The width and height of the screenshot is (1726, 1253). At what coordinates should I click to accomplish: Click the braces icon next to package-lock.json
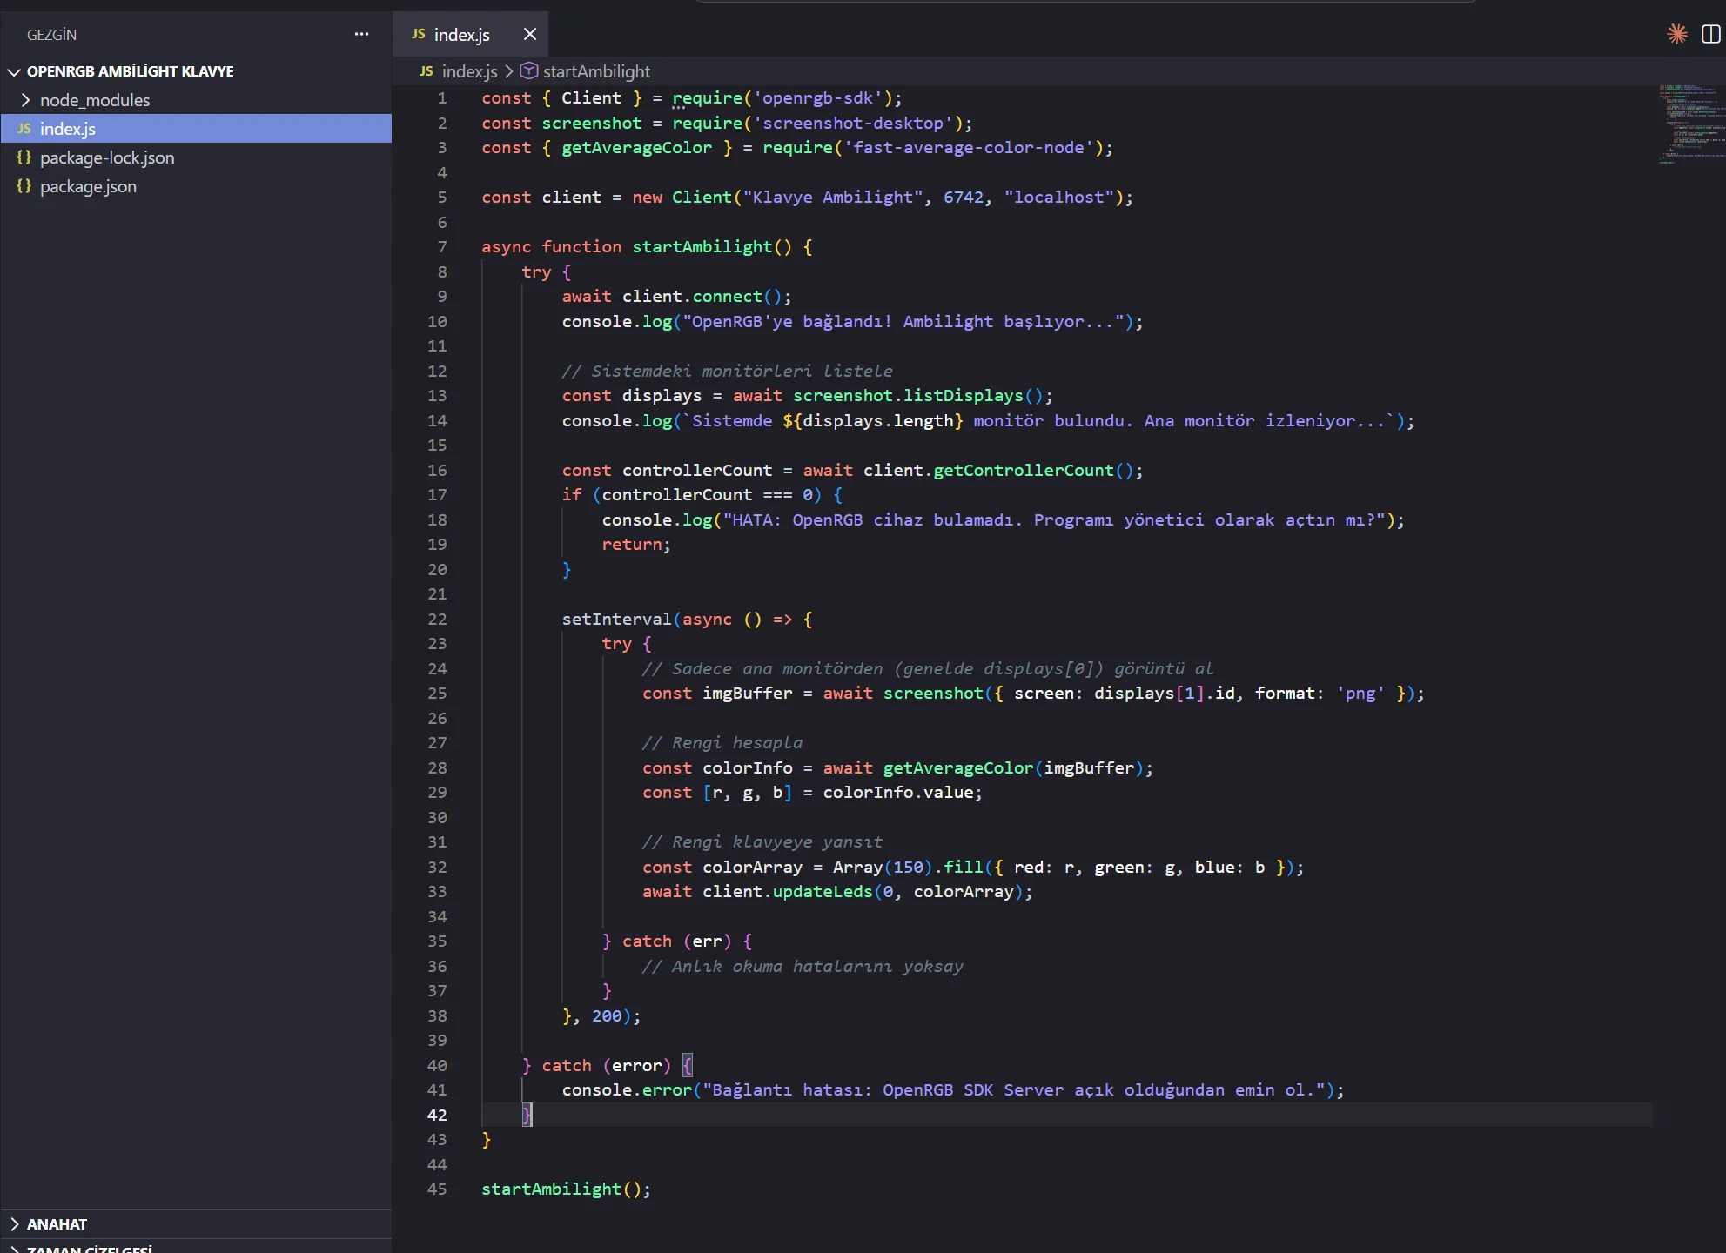[x=24, y=157]
